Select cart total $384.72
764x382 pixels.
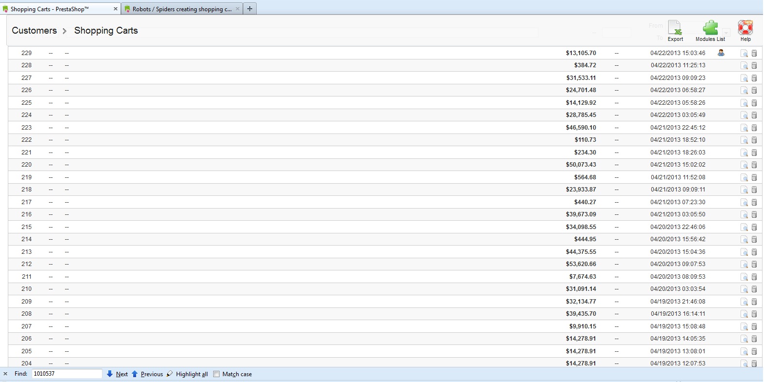coord(585,65)
